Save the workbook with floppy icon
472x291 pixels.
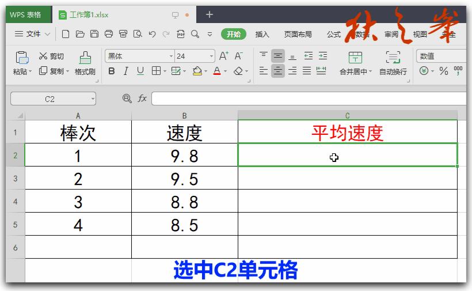coord(94,34)
